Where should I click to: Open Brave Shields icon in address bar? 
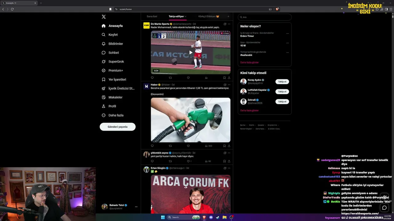[277, 9]
